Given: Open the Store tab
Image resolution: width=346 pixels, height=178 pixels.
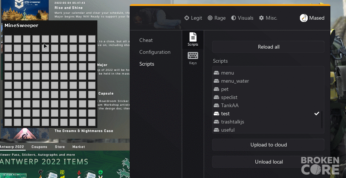Looking at the screenshot, I should [x=60, y=147].
